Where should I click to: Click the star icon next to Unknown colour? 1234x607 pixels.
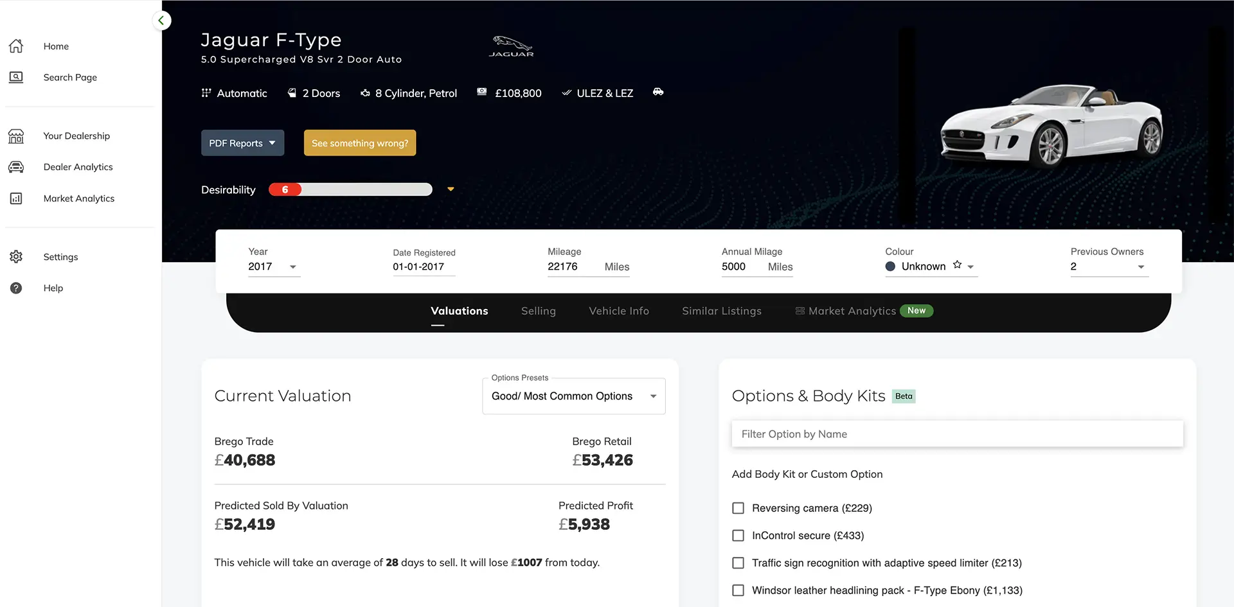tap(957, 265)
